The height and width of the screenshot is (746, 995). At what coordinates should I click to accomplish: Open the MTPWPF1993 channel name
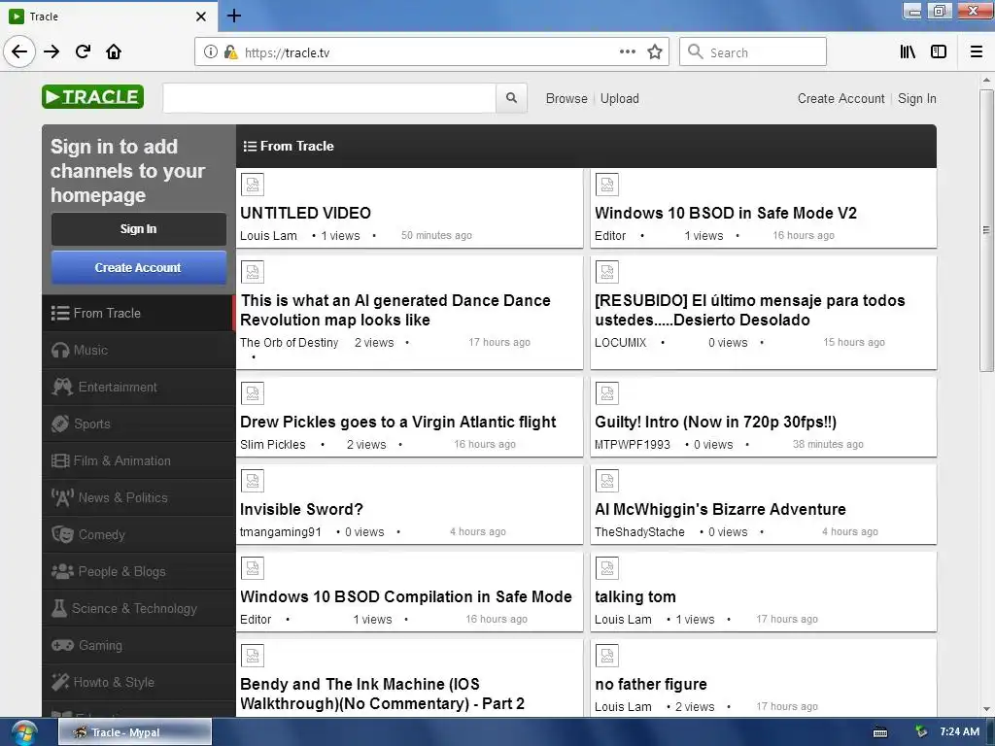[632, 445]
